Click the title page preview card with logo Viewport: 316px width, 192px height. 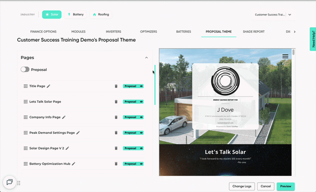225,96
